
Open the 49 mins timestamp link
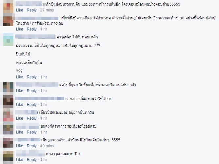pyautogui.click(x=47, y=146)
